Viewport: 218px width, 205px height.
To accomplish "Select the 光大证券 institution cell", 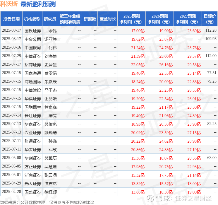I will (33, 183).
